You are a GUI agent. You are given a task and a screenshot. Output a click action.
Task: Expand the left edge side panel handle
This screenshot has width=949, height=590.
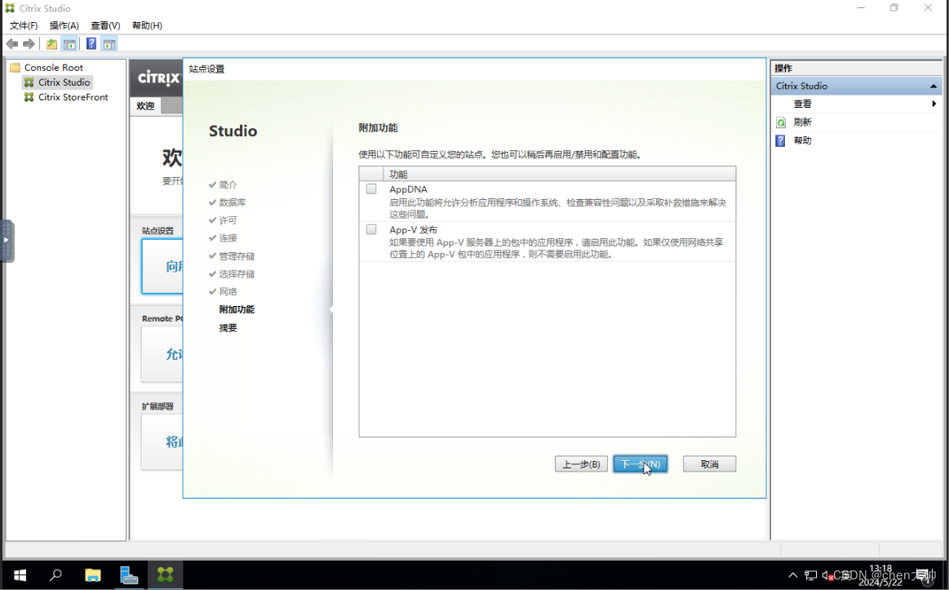click(x=7, y=240)
